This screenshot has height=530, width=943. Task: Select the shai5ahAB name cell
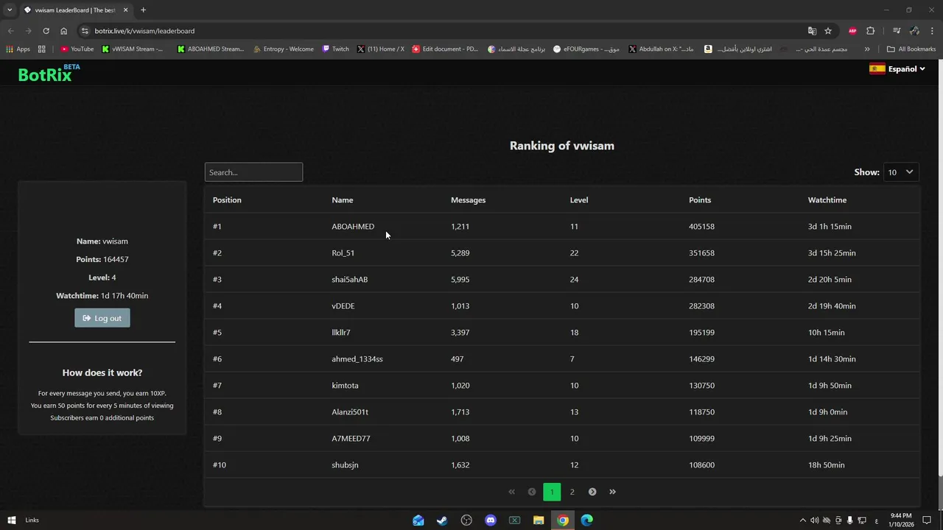point(350,280)
